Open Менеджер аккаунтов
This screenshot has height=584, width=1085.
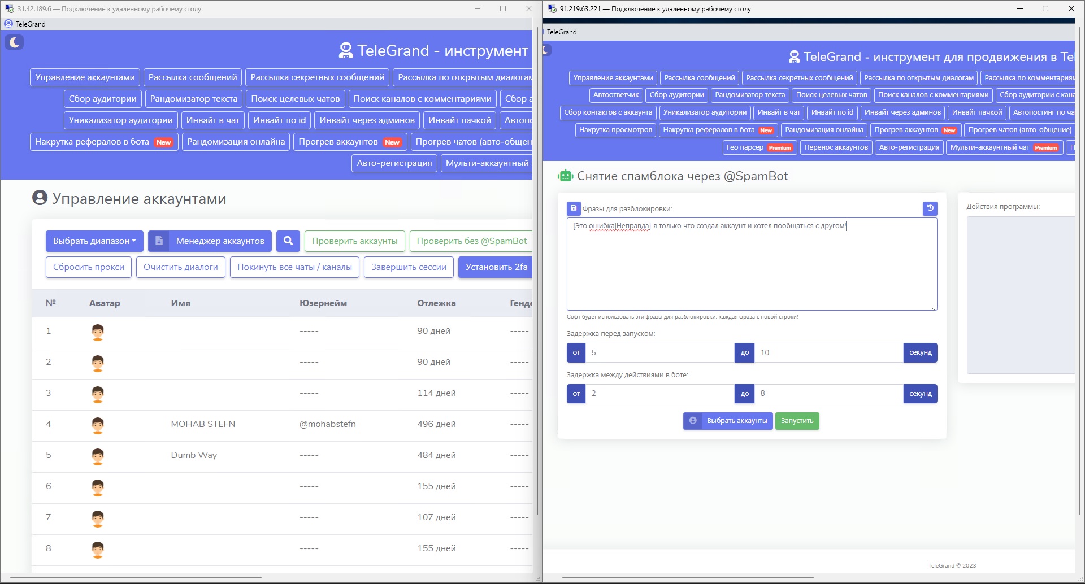(x=220, y=241)
